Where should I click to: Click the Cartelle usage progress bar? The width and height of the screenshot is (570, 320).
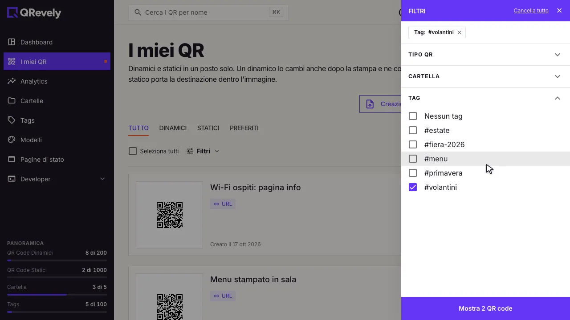(x=57, y=295)
